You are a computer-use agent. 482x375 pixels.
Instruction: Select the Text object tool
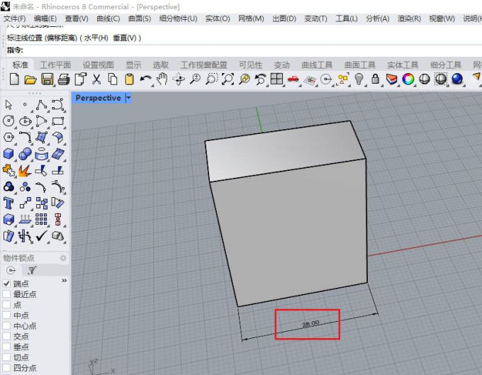(9, 203)
